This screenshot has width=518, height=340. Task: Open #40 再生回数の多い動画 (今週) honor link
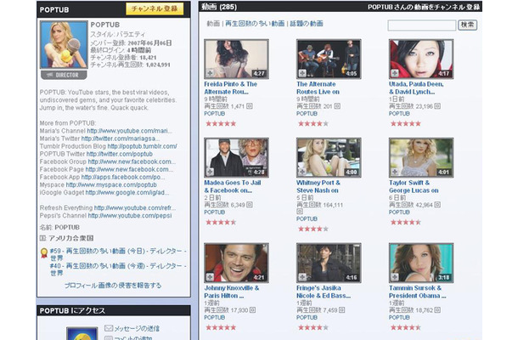click(118, 269)
